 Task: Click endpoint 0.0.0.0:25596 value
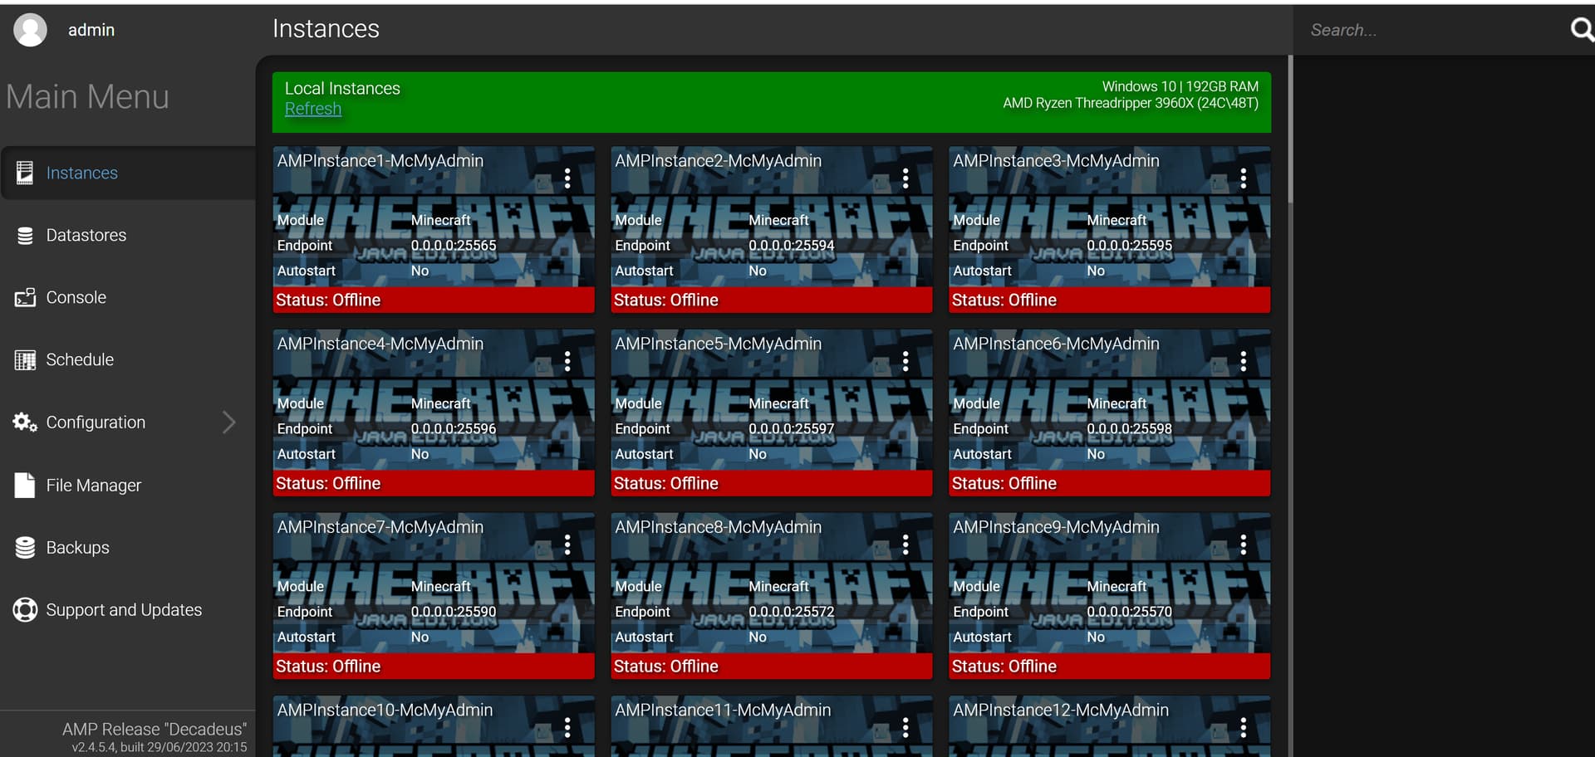(x=454, y=429)
